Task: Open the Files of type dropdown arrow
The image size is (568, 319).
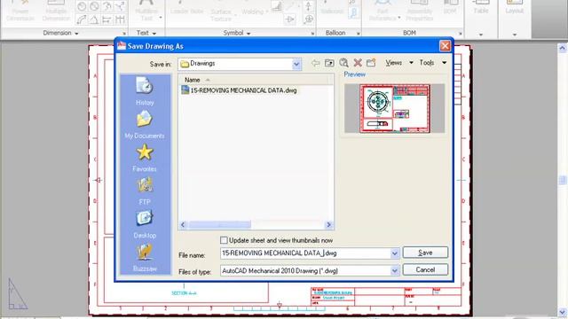Action: point(394,270)
